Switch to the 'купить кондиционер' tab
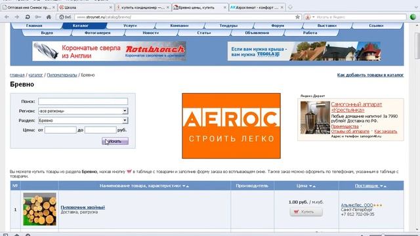 (143, 7)
